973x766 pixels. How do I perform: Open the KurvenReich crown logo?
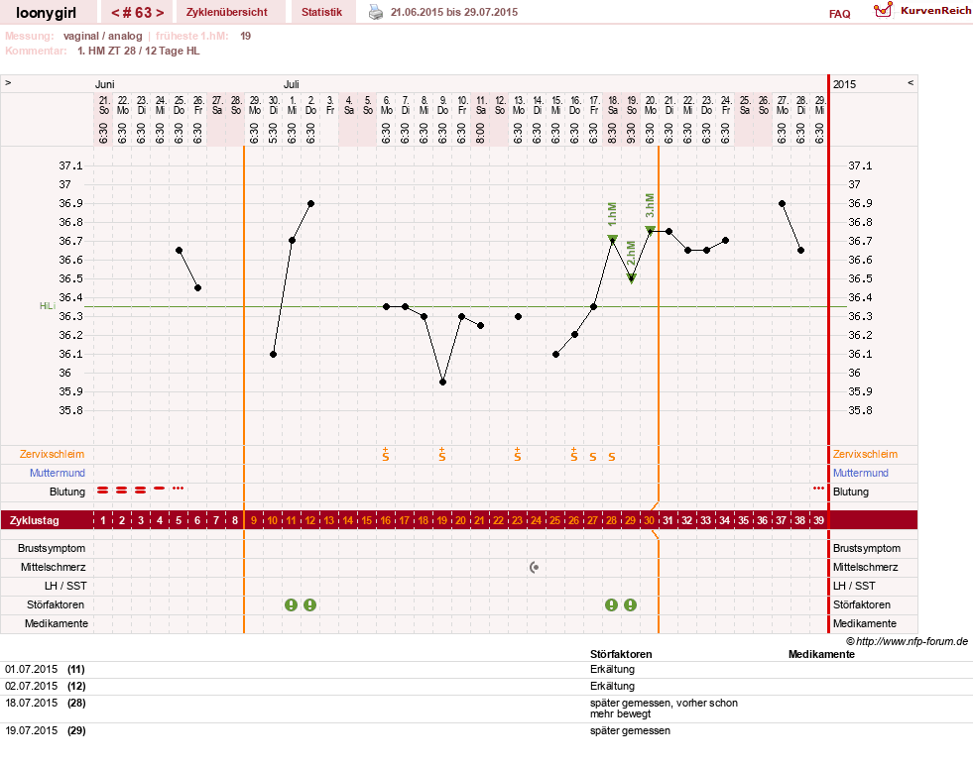883,10
